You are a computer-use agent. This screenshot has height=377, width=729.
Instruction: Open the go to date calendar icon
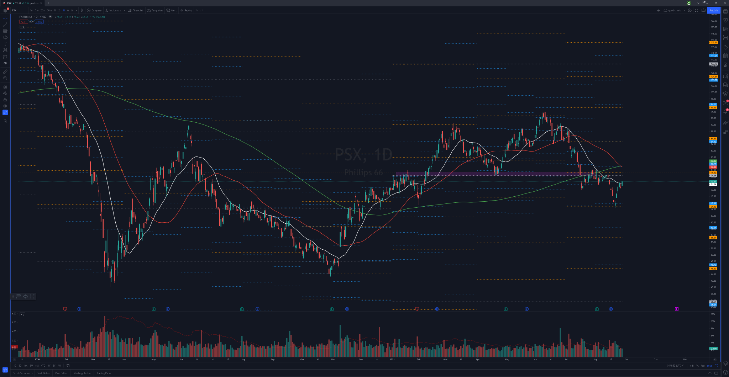(x=68, y=366)
